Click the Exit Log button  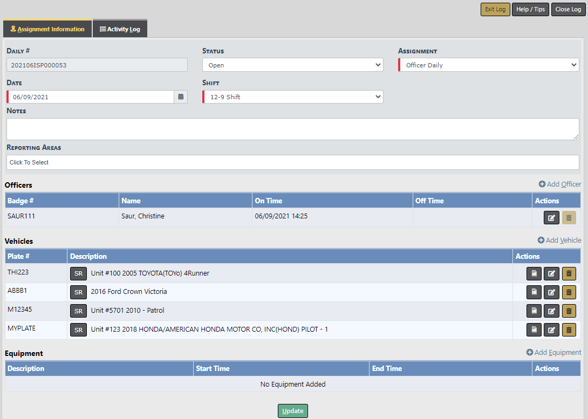tap(495, 10)
